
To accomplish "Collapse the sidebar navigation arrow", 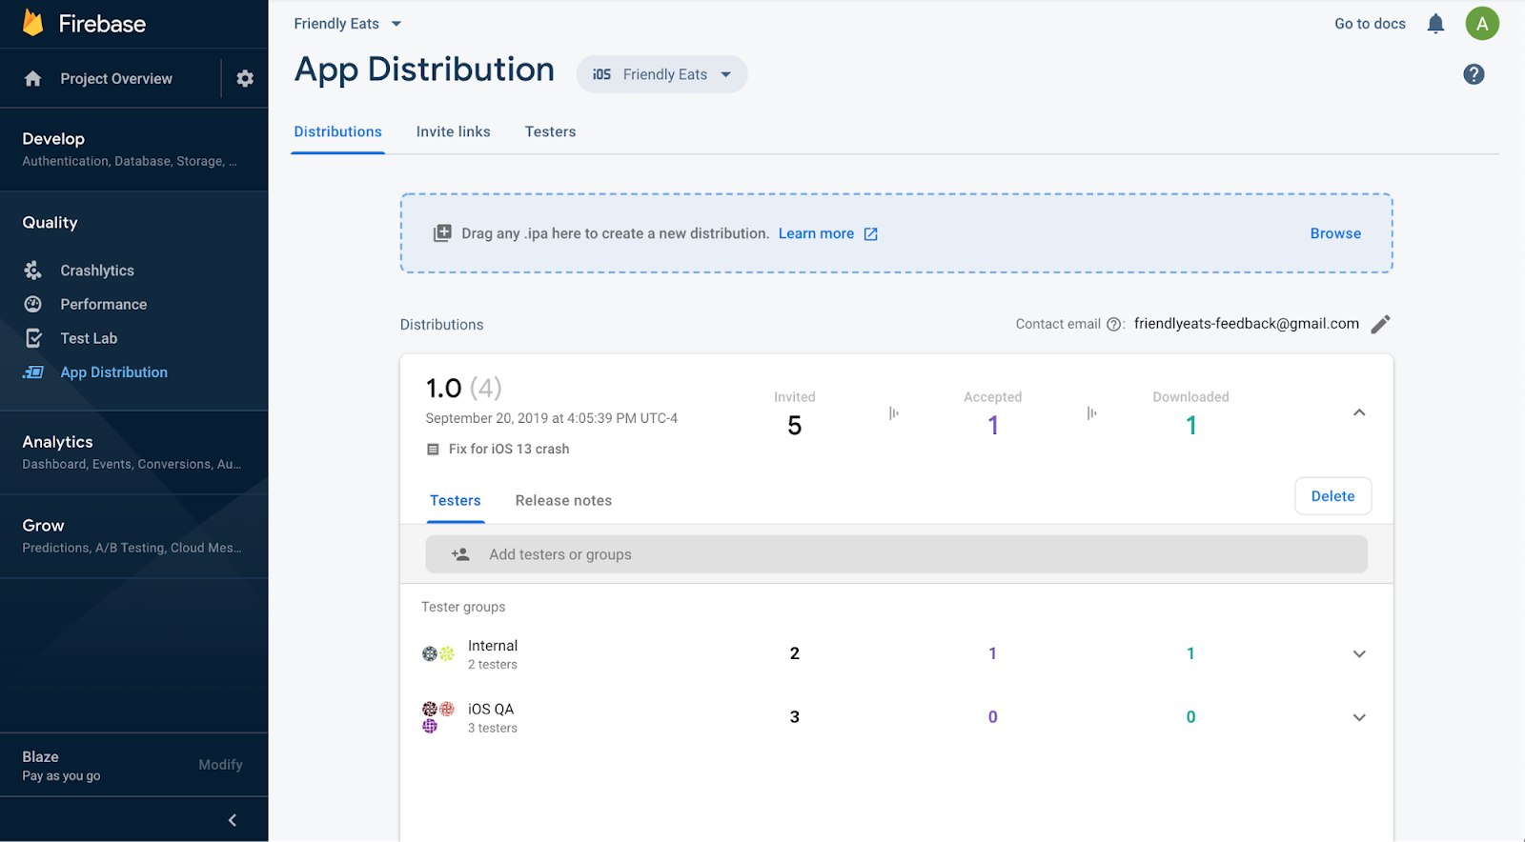I will [x=233, y=820].
